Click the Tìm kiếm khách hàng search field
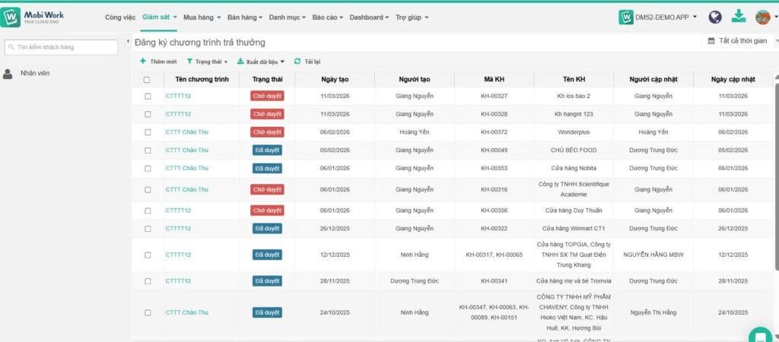The width and height of the screenshot is (779, 342). coord(62,47)
